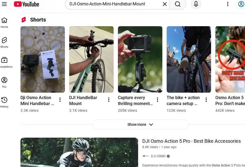Play the DJI HandleBar Mount short thumbnail

[92, 59]
